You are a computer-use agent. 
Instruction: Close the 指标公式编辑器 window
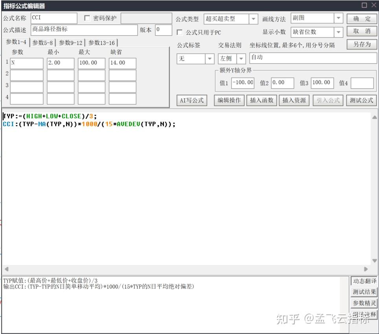click(374, 5)
